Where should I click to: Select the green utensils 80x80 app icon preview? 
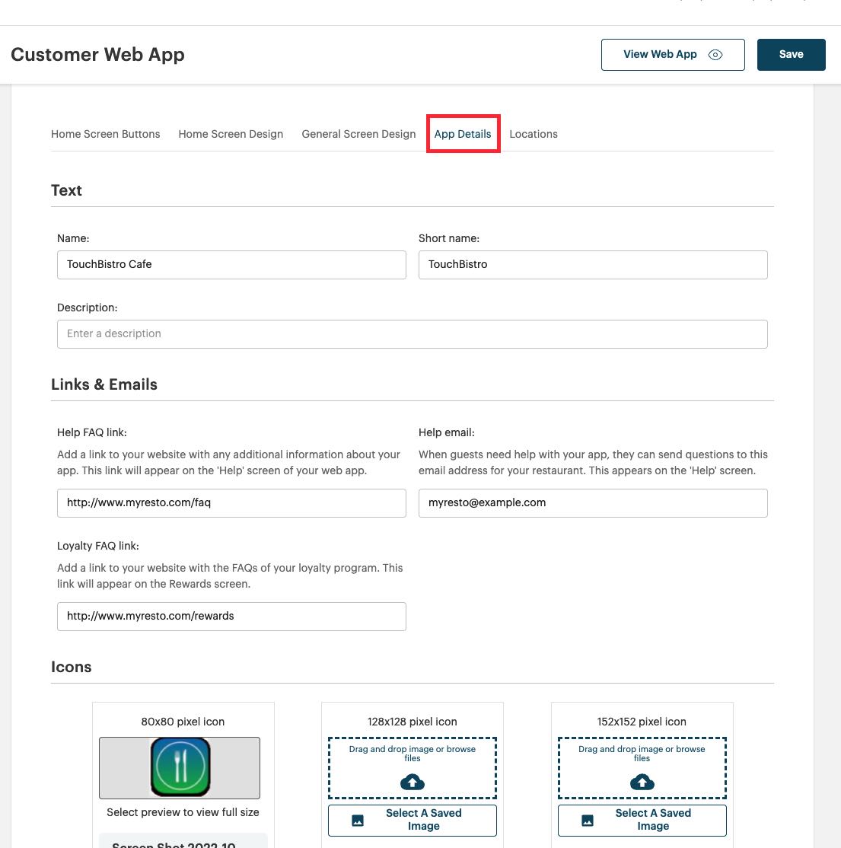[180, 767]
